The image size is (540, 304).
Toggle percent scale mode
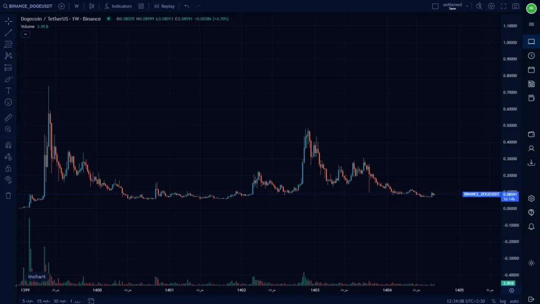tap(494, 301)
